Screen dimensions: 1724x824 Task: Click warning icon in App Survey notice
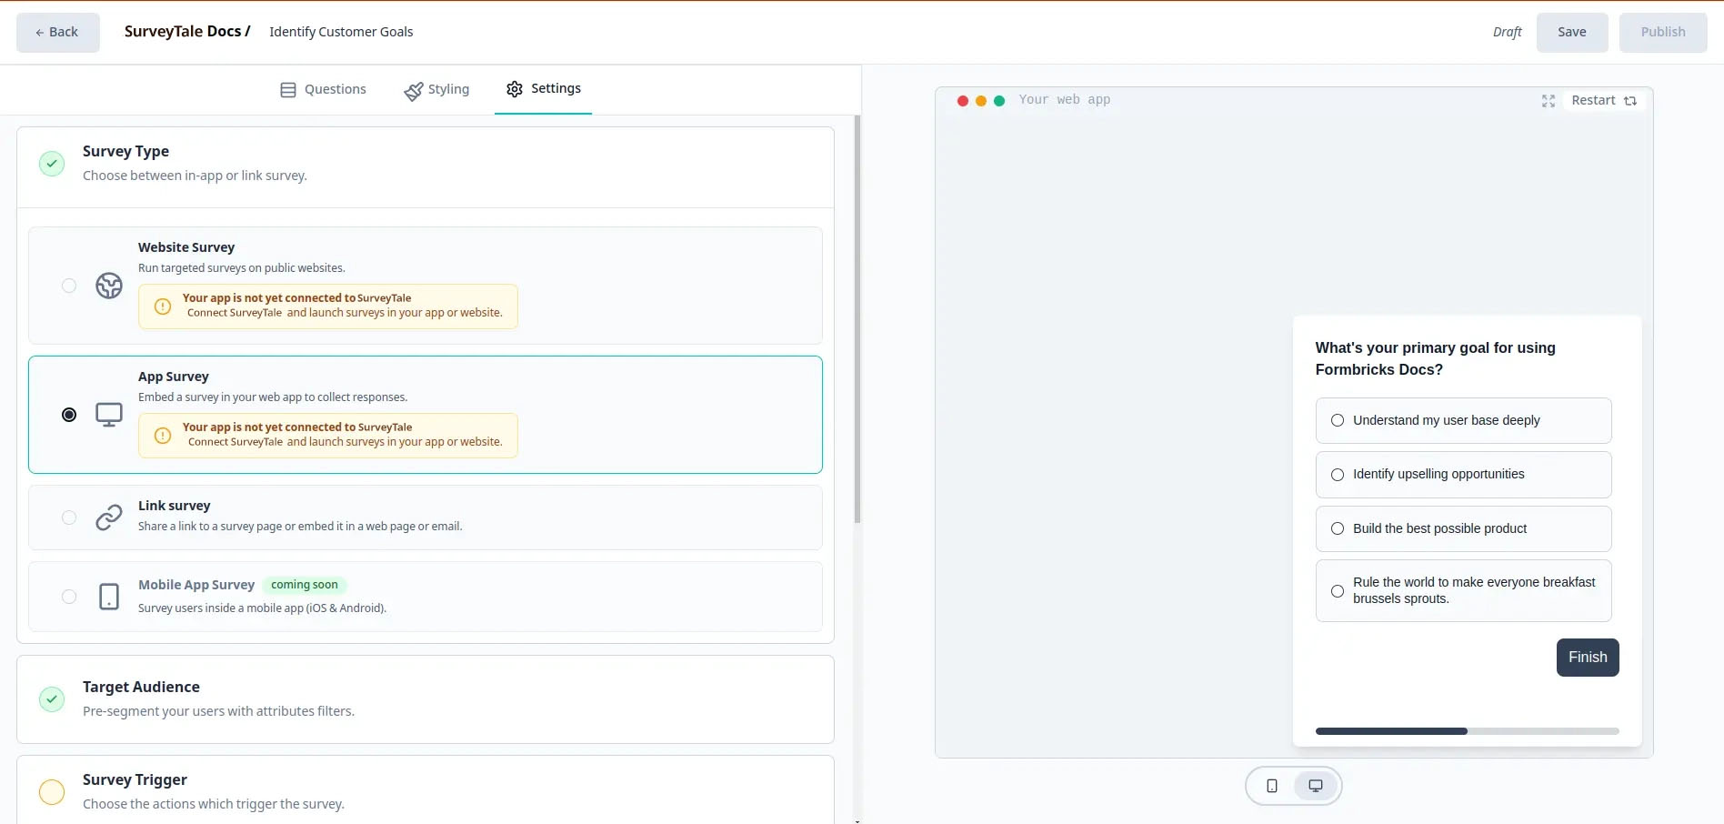(163, 436)
